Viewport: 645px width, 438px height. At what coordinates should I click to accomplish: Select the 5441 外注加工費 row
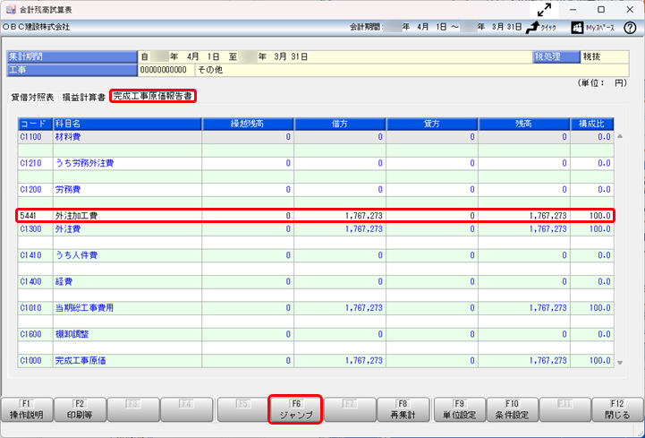(x=315, y=216)
